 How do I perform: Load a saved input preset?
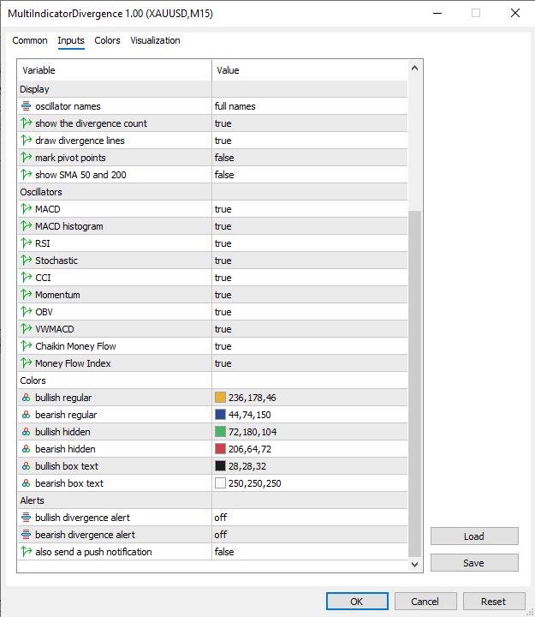(x=474, y=536)
